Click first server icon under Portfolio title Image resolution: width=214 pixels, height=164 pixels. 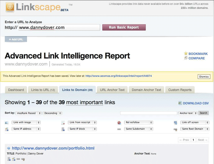click(x=9, y=159)
